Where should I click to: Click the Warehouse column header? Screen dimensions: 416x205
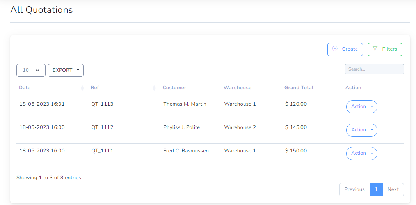click(x=237, y=88)
